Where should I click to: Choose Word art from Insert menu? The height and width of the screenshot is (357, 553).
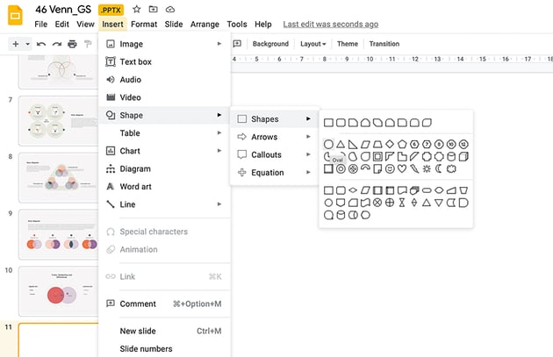pyautogui.click(x=135, y=187)
